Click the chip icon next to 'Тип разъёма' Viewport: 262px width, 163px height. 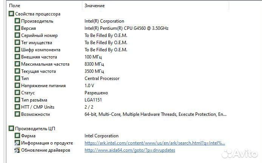17,100
